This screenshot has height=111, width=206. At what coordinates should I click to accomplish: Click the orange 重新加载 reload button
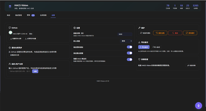(x=160, y=33)
